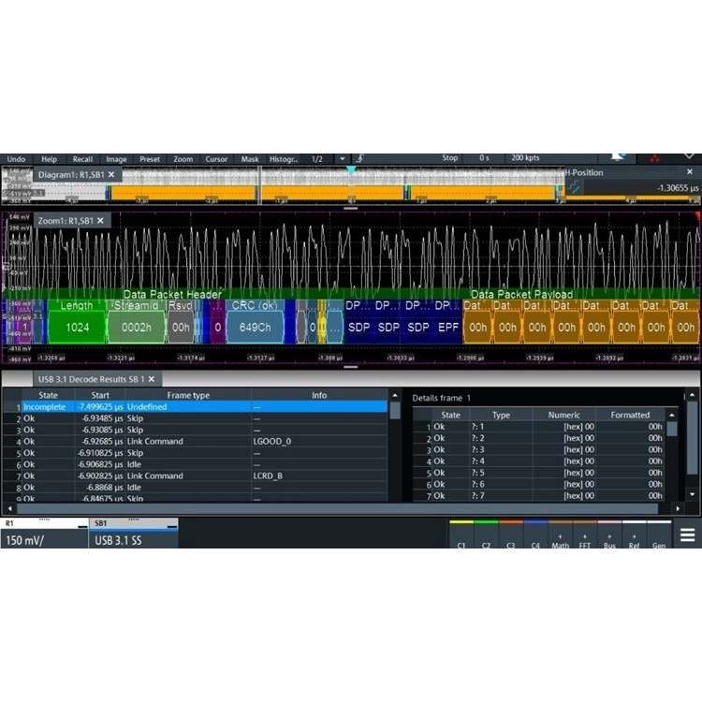Click the CRC (ok) 649Ch decode field
The width and height of the screenshot is (702, 702).
click(x=255, y=321)
